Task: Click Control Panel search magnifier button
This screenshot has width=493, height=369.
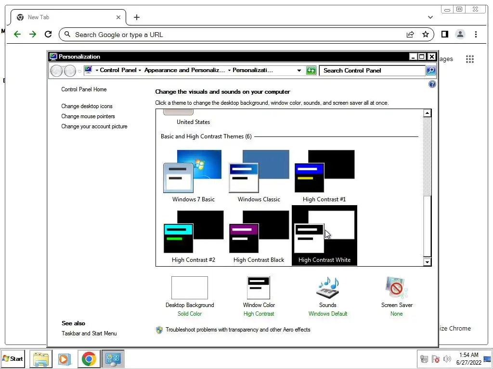Action: 431,71
